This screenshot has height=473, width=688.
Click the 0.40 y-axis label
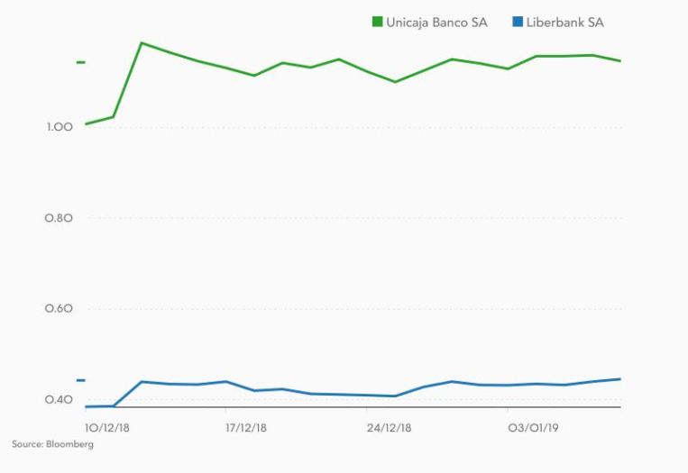click(x=59, y=400)
